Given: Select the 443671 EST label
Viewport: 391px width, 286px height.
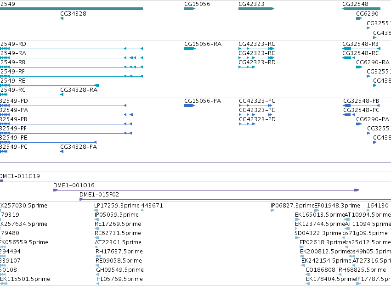Looking at the screenshot, I should coord(152,206).
